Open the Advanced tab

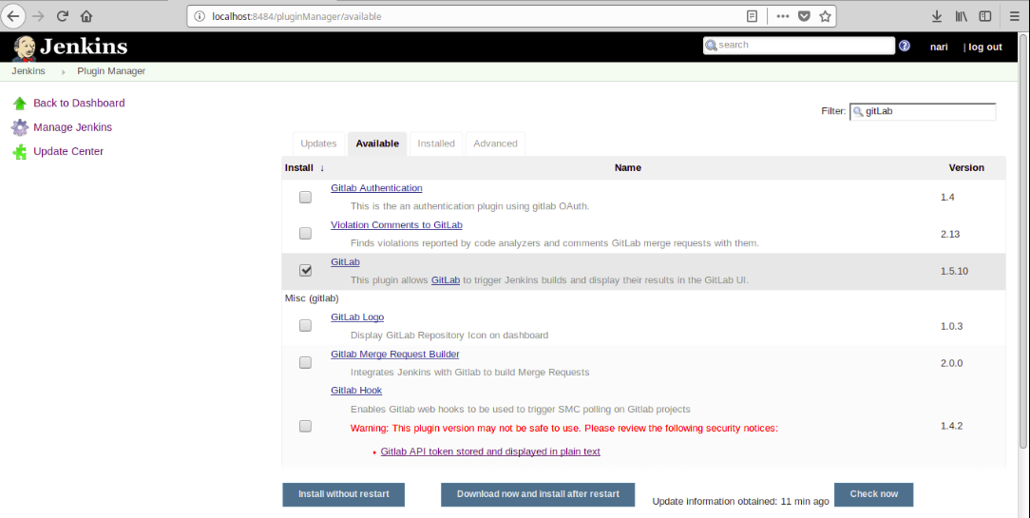tap(495, 144)
